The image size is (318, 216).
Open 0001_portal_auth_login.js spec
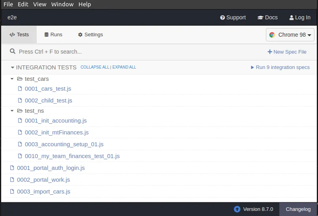coord(51,168)
